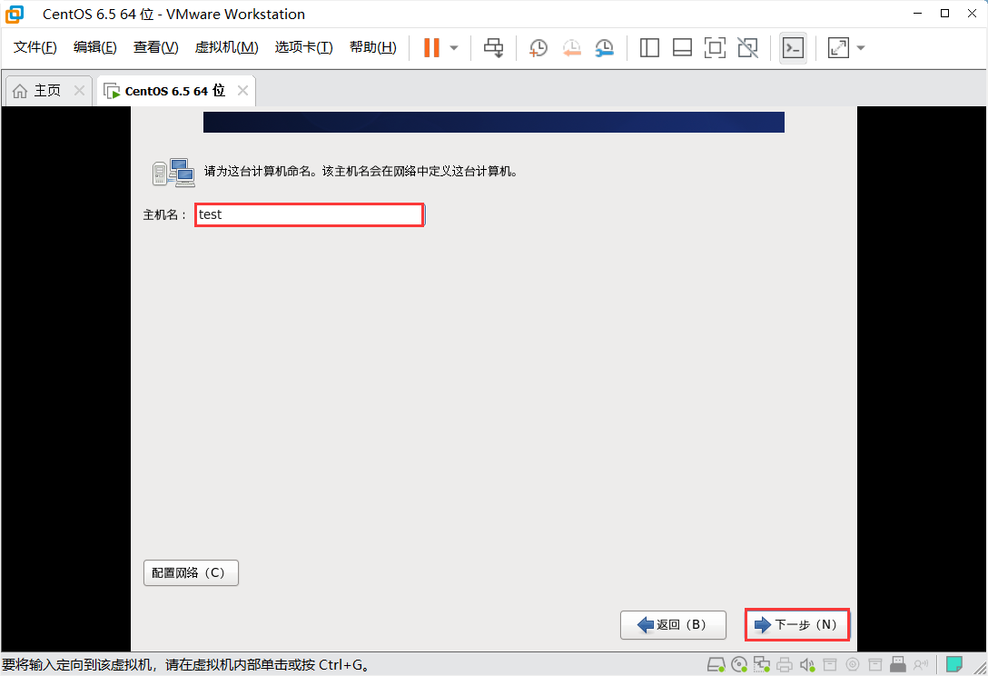Click inside the 主机名 text field
Screen dimensions: 988x676
[309, 214]
